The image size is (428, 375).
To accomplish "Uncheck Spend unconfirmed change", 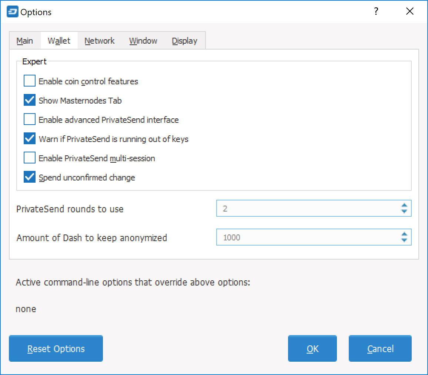I will click(x=30, y=177).
